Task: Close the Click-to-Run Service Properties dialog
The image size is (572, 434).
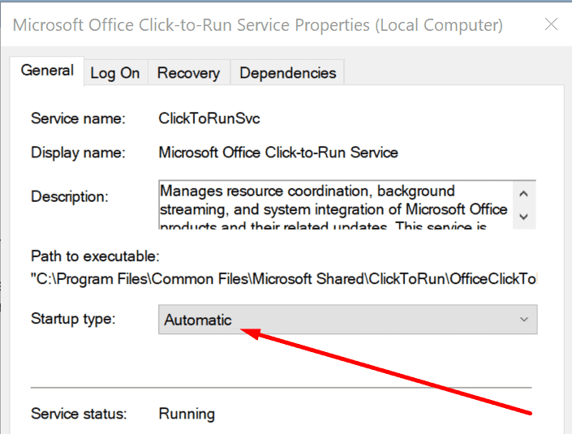Action: 551,24
